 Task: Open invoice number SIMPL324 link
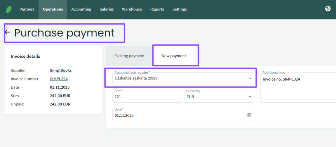59,79
